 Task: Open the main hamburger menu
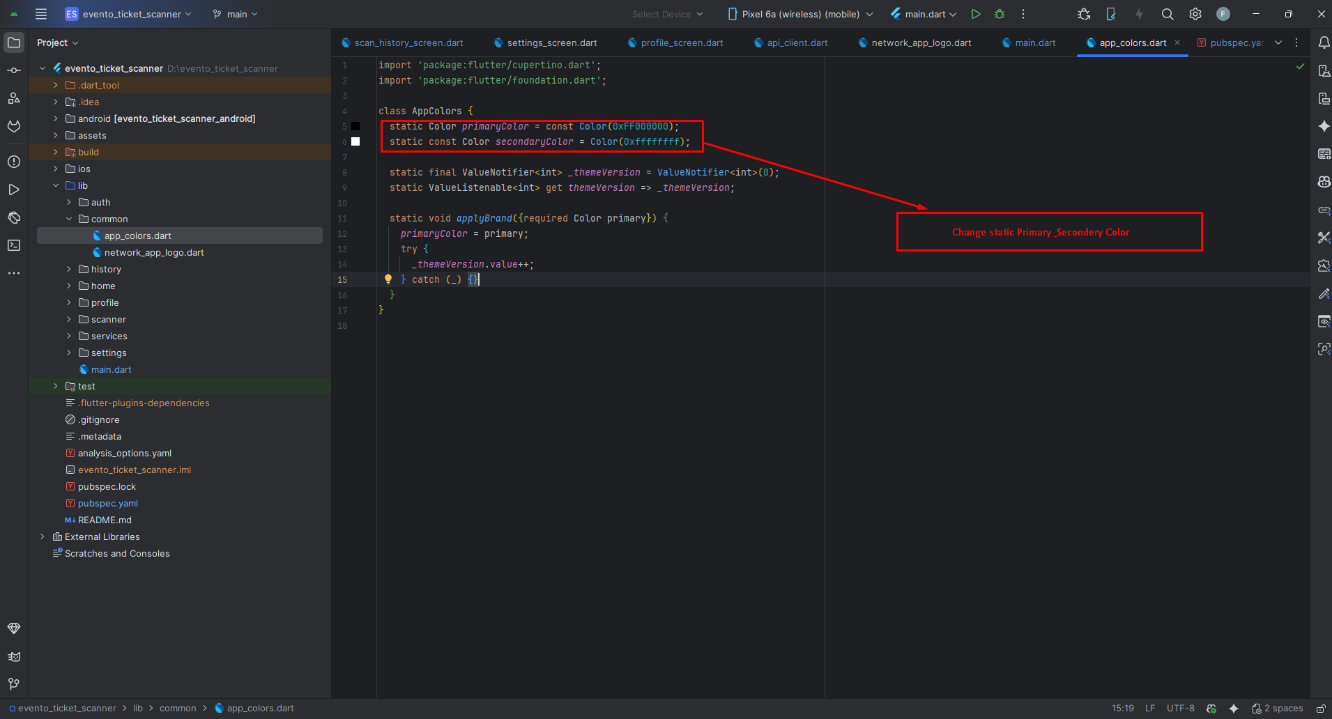pos(41,14)
